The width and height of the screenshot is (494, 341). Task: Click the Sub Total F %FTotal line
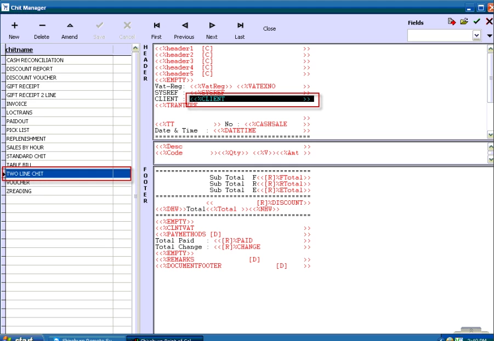click(x=260, y=178)
